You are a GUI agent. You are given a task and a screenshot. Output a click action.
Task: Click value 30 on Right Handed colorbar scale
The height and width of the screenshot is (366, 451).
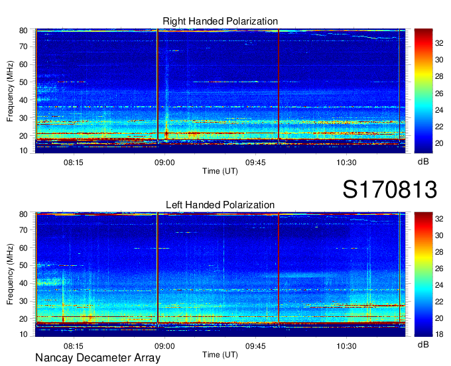(439, 60)
